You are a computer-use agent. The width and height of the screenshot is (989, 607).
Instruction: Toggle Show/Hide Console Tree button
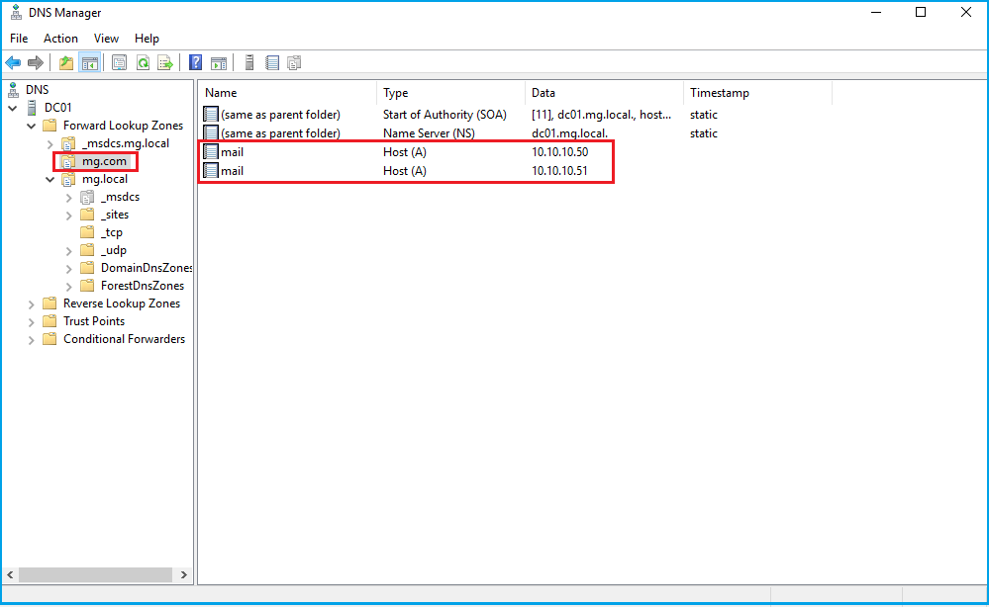point(90,63)
